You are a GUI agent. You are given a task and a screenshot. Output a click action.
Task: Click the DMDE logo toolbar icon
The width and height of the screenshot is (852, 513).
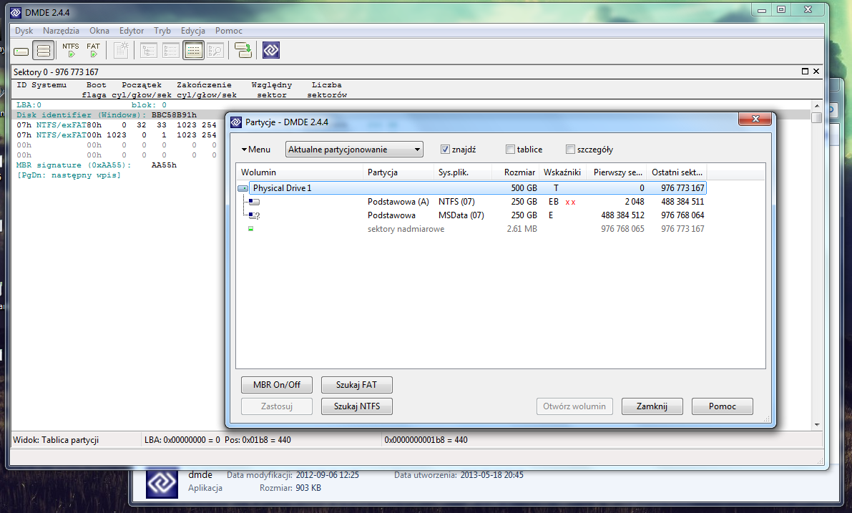coord(271,51)
